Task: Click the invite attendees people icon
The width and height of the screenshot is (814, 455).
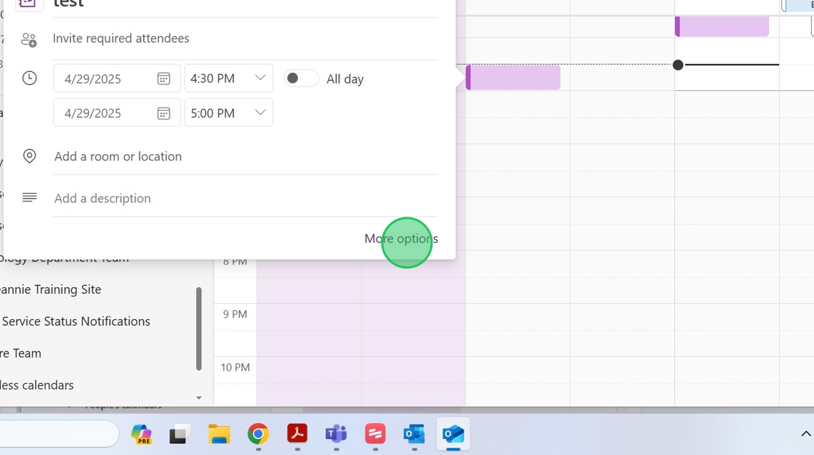Action: pos(29,39)
